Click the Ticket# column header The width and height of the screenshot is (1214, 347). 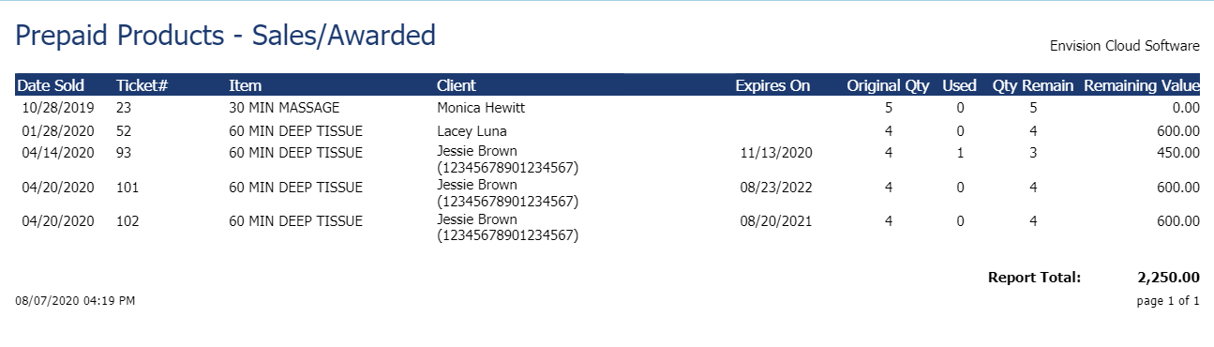point(142,85)
